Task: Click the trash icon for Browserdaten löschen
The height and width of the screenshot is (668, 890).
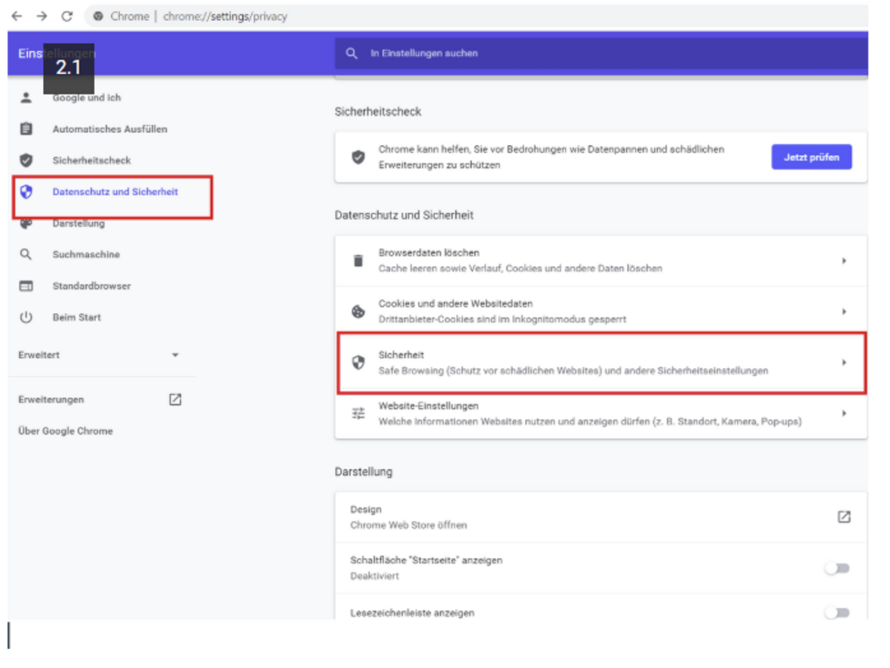Action: point(358,261)
